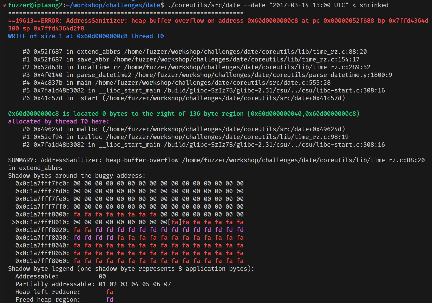432x303 pixels.
Task: Click 'tzalloc' in the allocation stack
Action: coord(90,137)
